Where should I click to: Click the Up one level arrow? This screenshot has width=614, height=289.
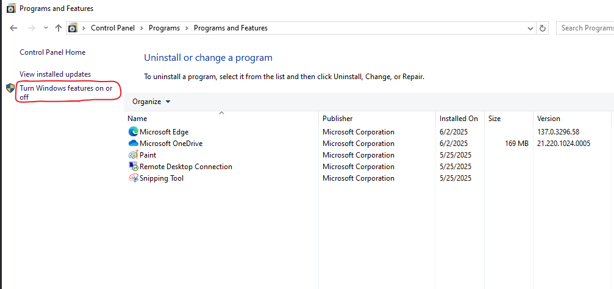point(59,28)
